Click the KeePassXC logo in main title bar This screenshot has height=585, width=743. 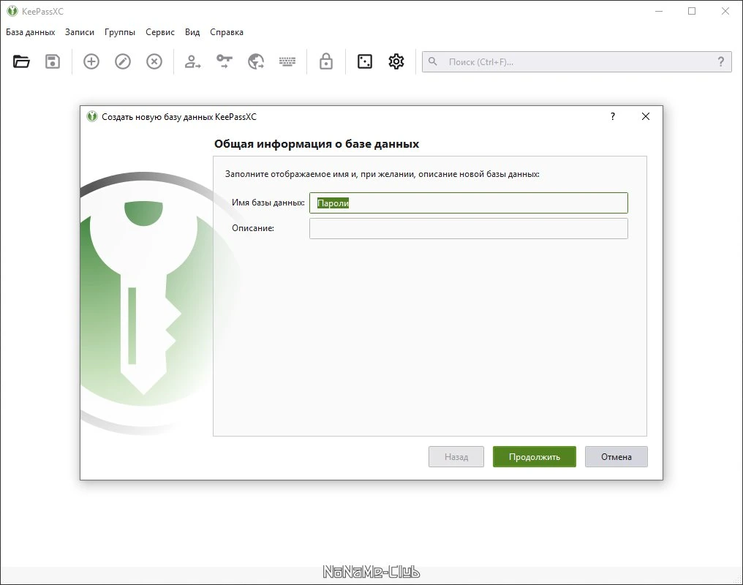coord(12,11)
